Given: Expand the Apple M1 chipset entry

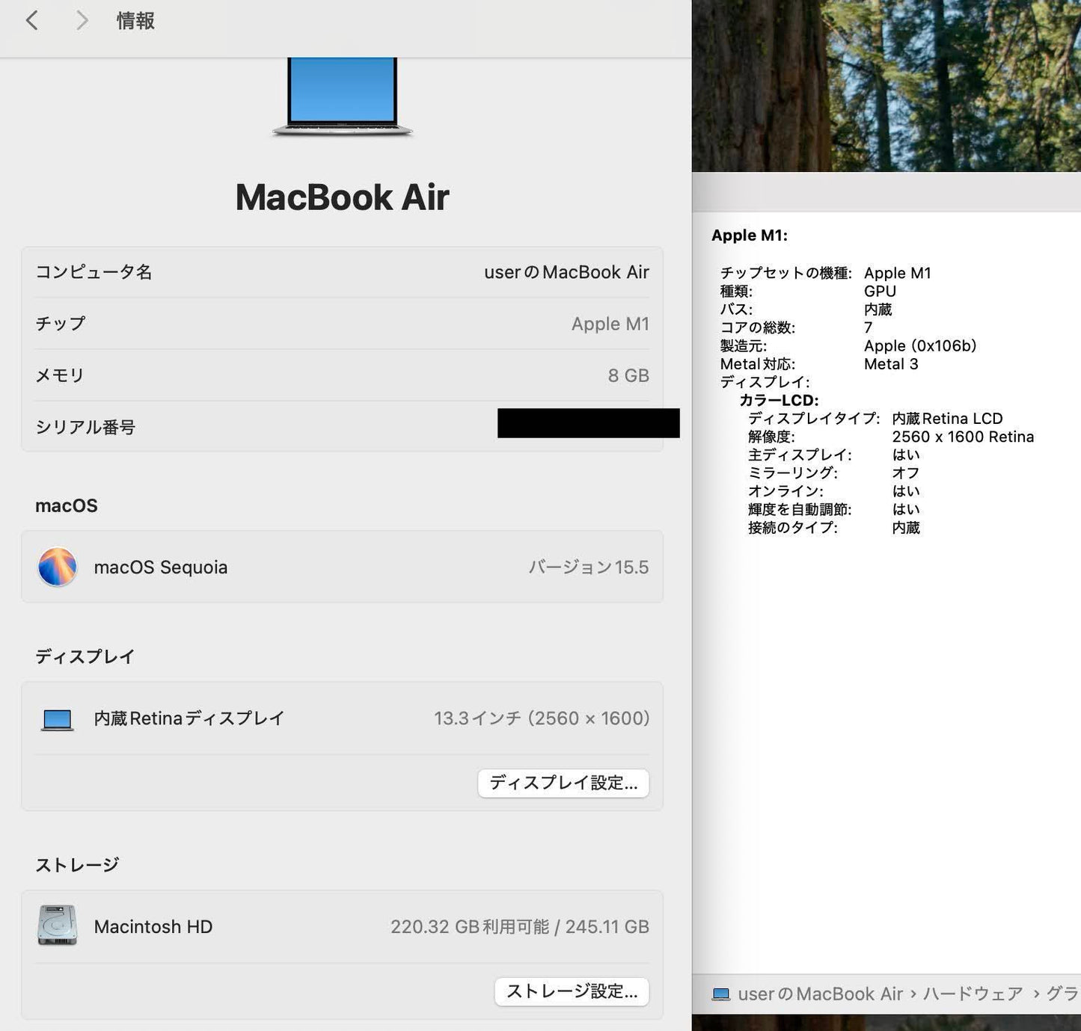Looking at the screenshot, I should click(747, 235).
